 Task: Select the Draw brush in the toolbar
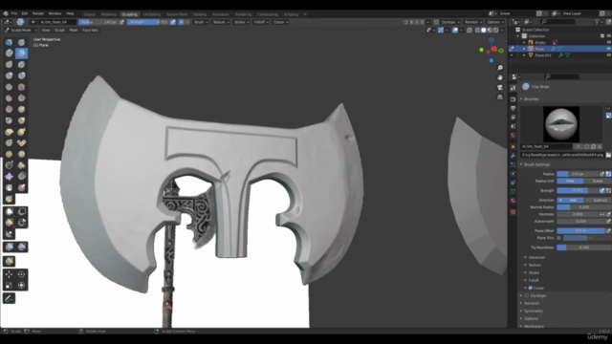pos(9,42)
